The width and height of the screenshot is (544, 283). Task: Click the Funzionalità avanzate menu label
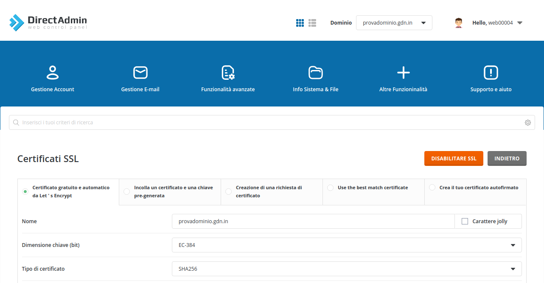coord(228,90)
